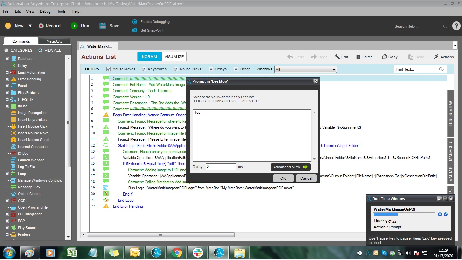462x260 pixels.
Task: Toggle the Delays filter checkbox
Action: coord(211,69)
